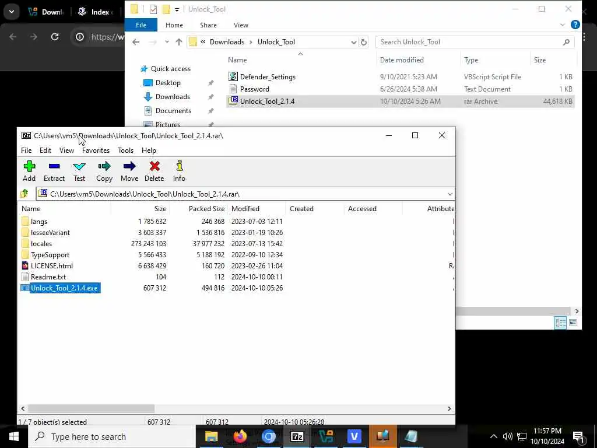Viewport: 597px width, 448px height.
Task: Select the Readme.txt entry
Action: 48,277
